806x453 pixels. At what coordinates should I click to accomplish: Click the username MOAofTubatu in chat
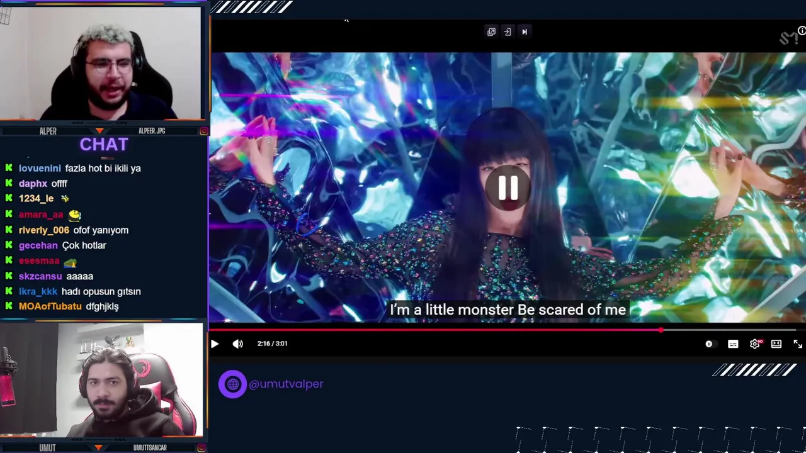click(x=50, y=306)
